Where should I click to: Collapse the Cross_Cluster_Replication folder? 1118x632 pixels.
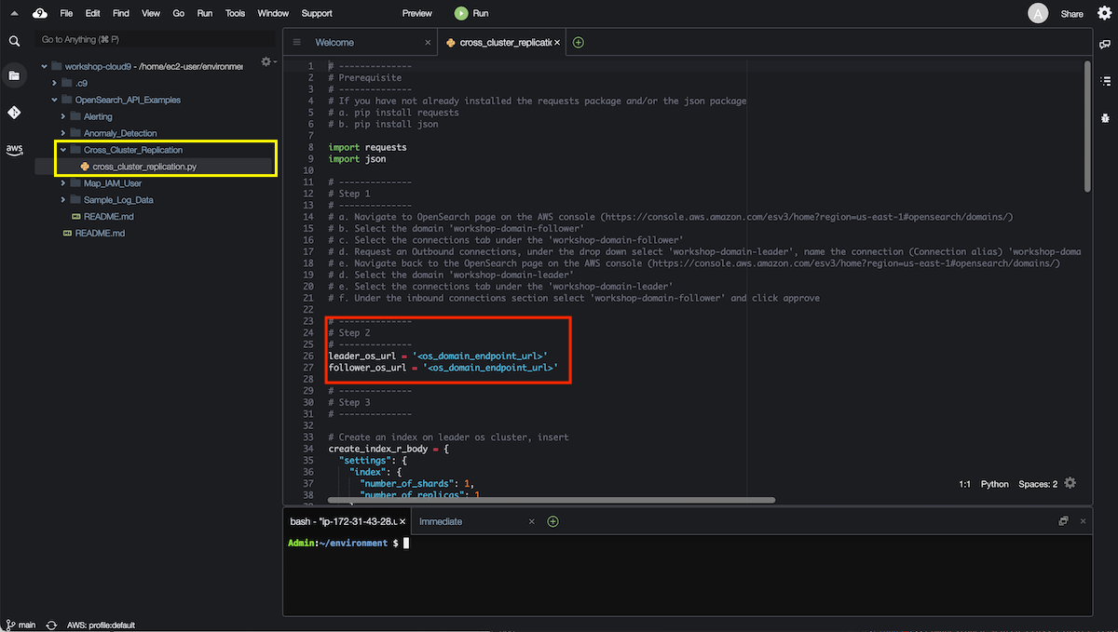pyautogui.click(x=63, y=150)
